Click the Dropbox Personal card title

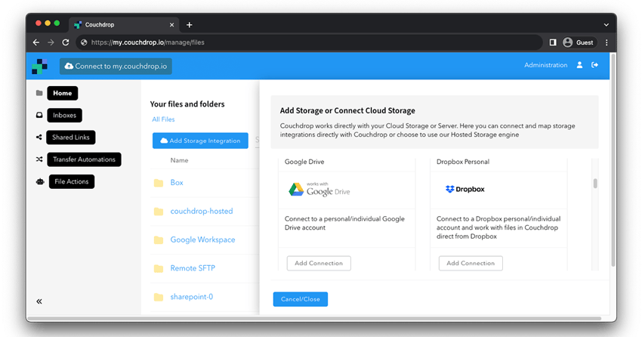pyautogui.click(x=463, y=162)
